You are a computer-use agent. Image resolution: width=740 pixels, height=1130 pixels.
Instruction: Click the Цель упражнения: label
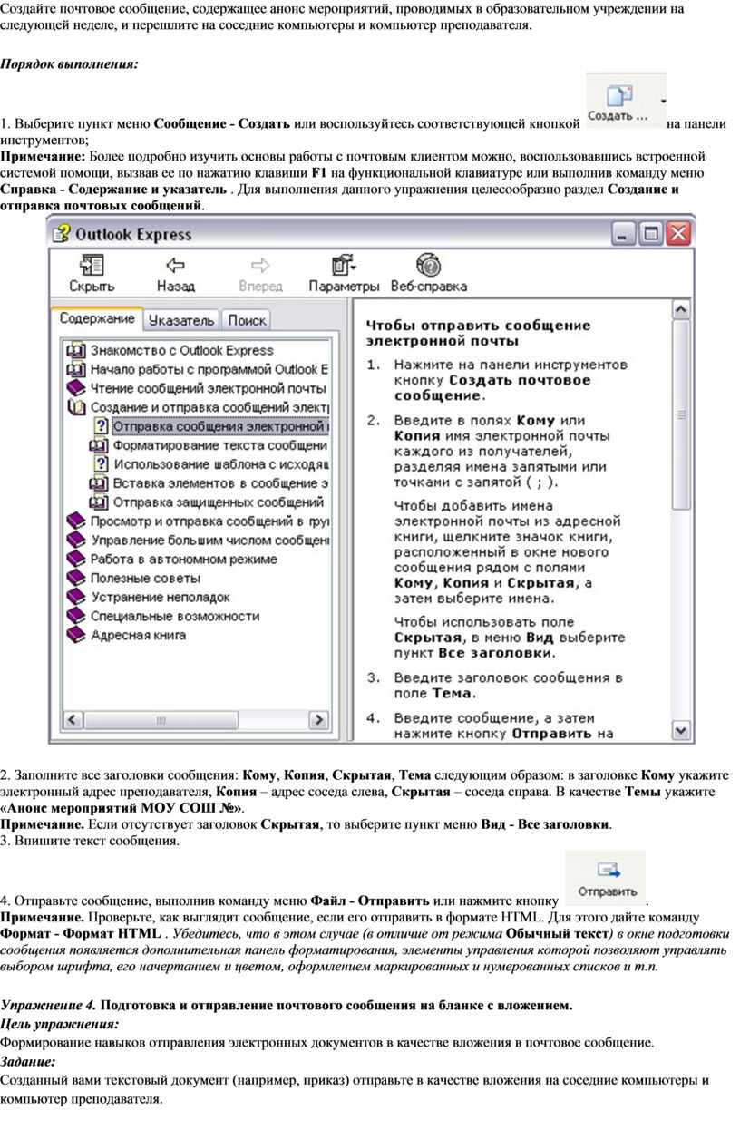click(x=60, y=1024)
